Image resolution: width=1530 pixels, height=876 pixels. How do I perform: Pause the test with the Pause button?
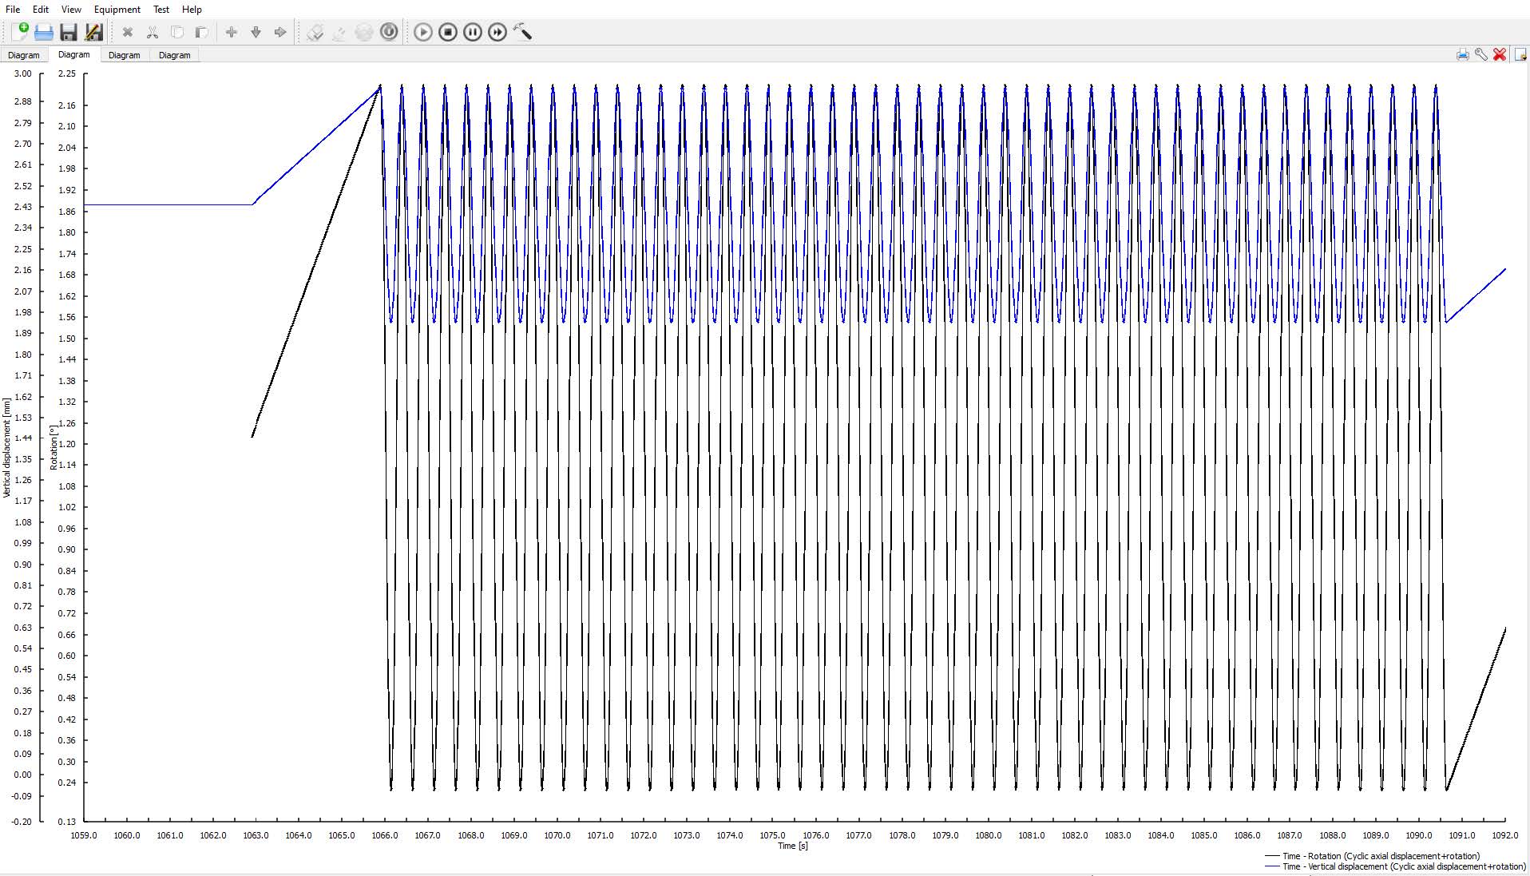[x=473, y=32]
